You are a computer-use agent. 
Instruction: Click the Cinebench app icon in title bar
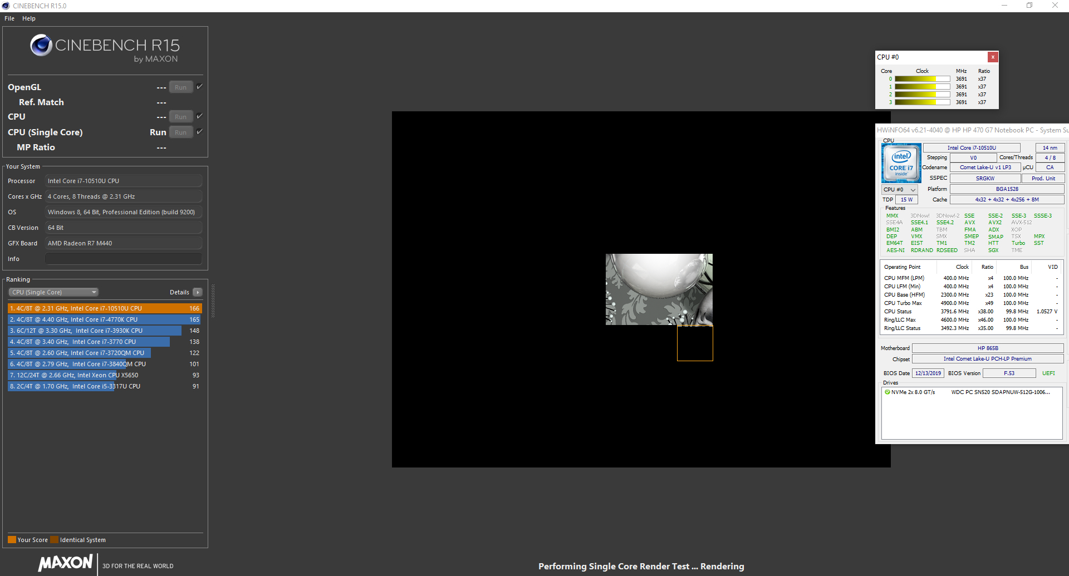6,6
